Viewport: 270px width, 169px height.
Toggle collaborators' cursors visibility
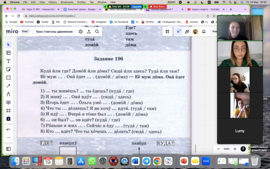179,31
